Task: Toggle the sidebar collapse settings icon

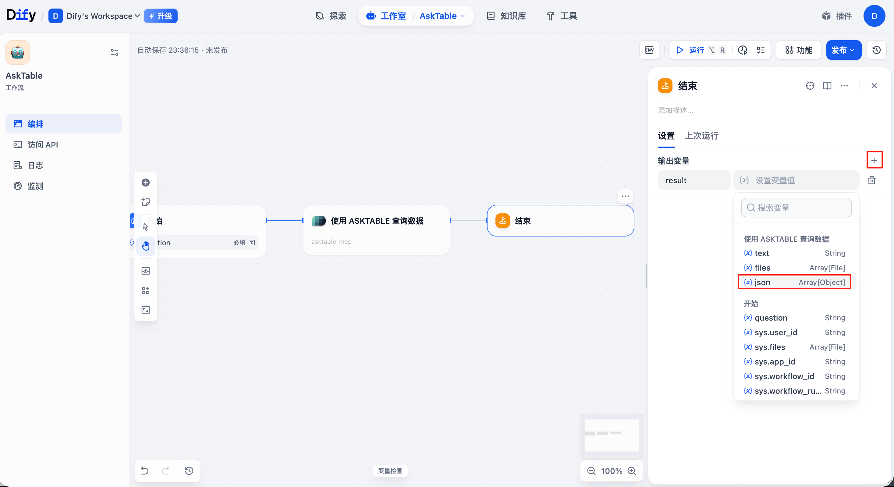Action: point(114,52)
